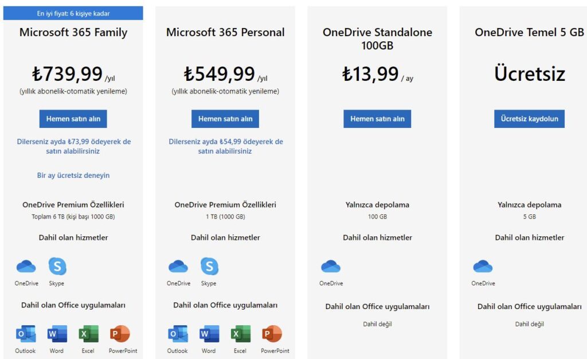Image resolution: width=587 pixels, height=359 pixels.
Task: Click the Skype icon in Family plan
Action: (x=57, y=267)
